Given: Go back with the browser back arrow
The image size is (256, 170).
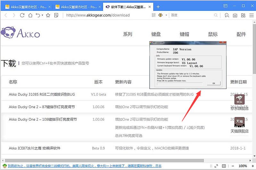Looking at the screenshot, I should [6, 15].
